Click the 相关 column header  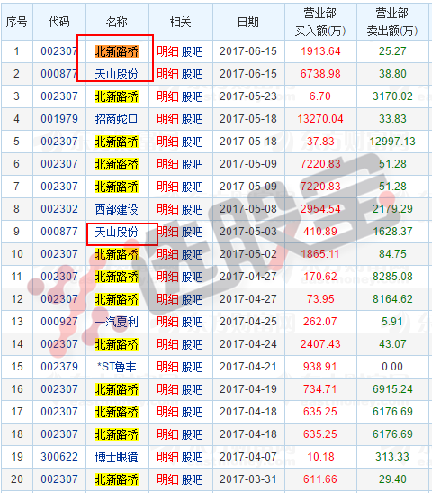pyautogui.click(x=181, y=22)
